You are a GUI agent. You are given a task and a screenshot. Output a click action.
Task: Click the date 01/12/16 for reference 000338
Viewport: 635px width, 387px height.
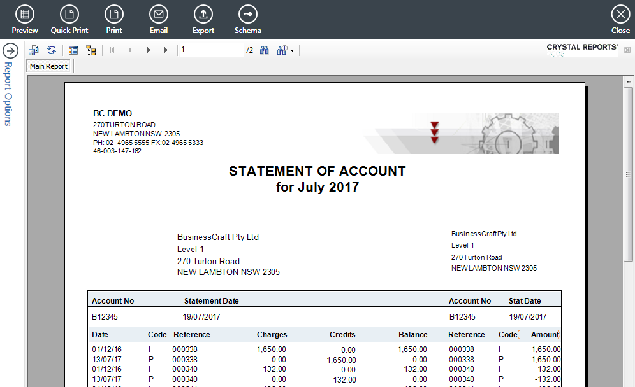pyautogui.click(x=106, y=349)
